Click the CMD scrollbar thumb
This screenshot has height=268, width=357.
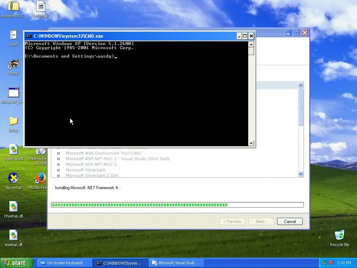(x=251, y=51)
